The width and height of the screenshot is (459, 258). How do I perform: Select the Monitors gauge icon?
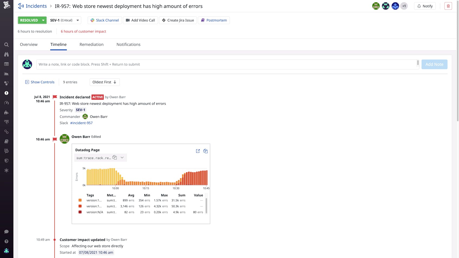[7, 103]
